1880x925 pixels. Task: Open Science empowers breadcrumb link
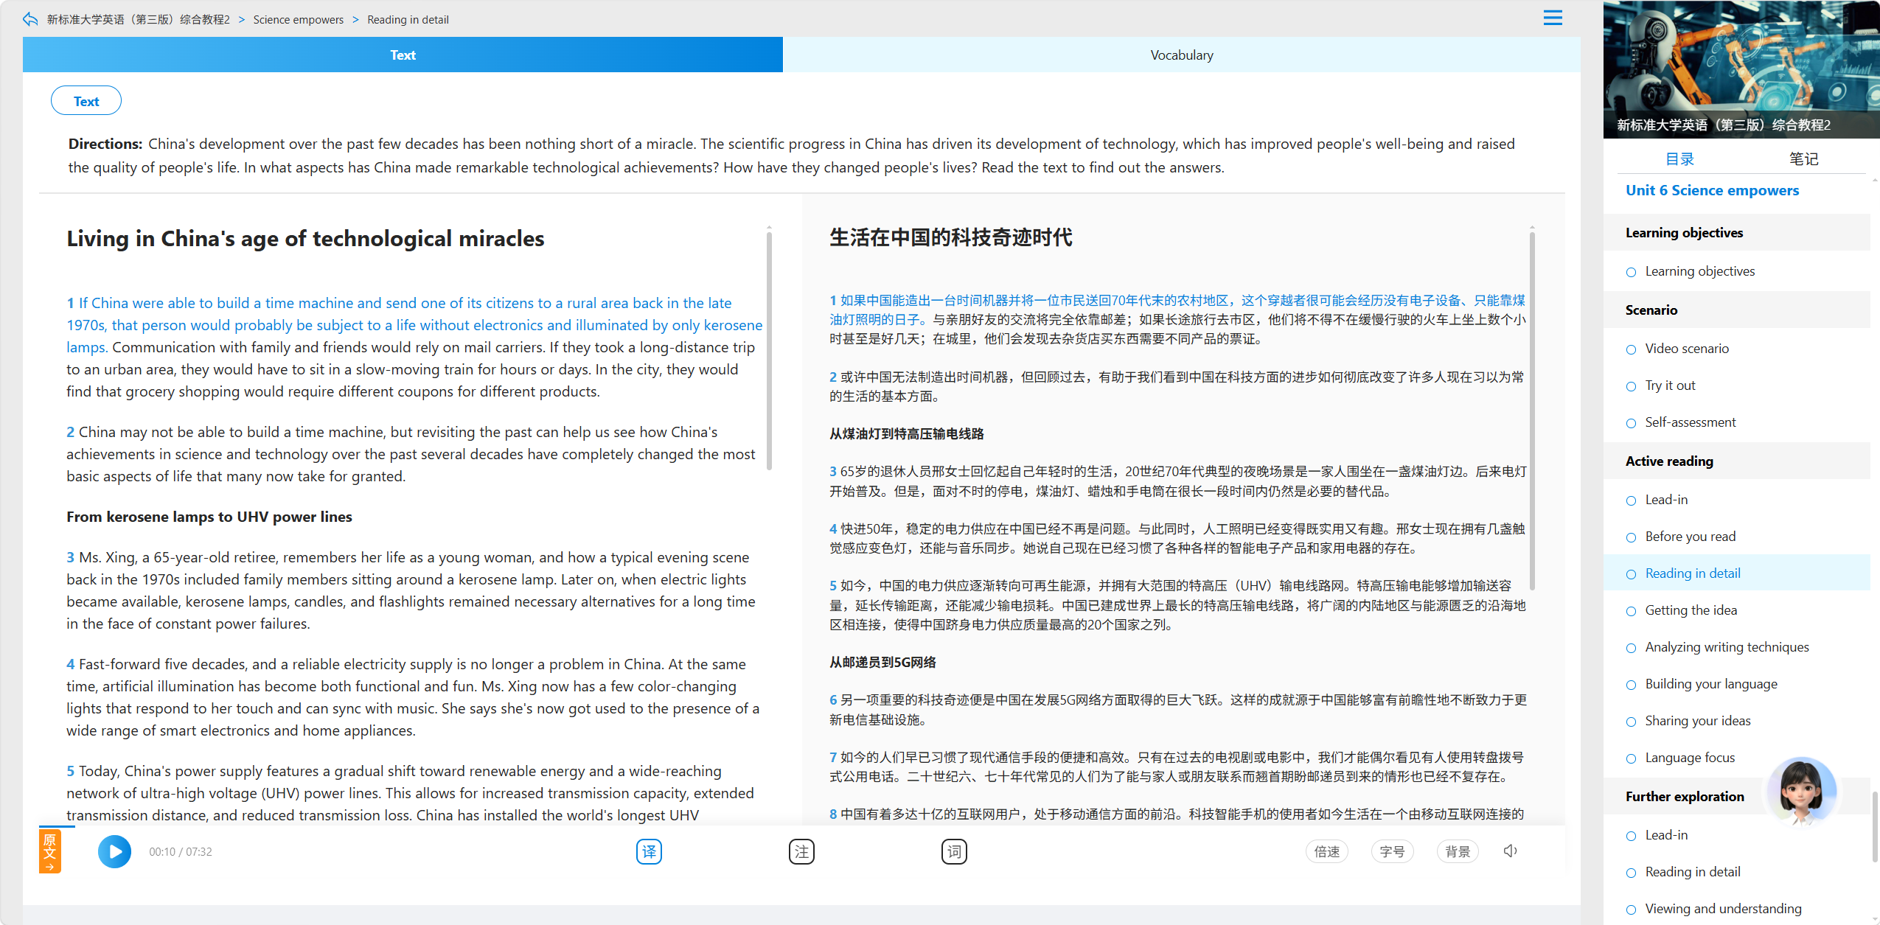pyautogui.click(x=298, y=20)
